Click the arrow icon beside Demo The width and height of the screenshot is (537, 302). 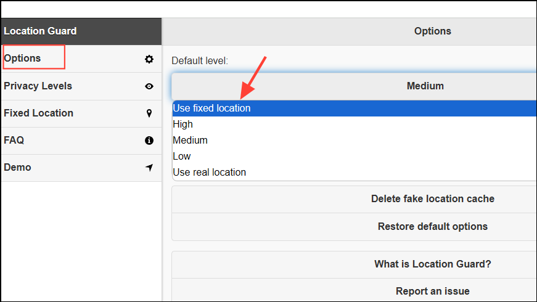coord(149,168)
